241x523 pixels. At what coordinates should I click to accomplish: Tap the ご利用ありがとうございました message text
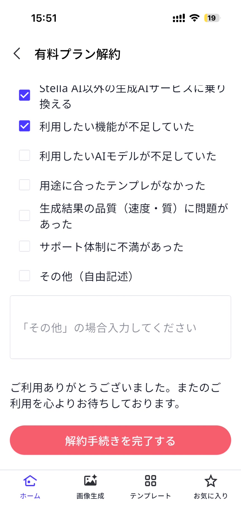tap(115, 395)
